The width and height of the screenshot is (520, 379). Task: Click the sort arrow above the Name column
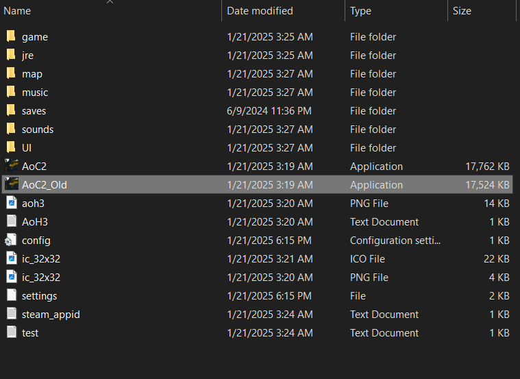(x=110, y=2)
